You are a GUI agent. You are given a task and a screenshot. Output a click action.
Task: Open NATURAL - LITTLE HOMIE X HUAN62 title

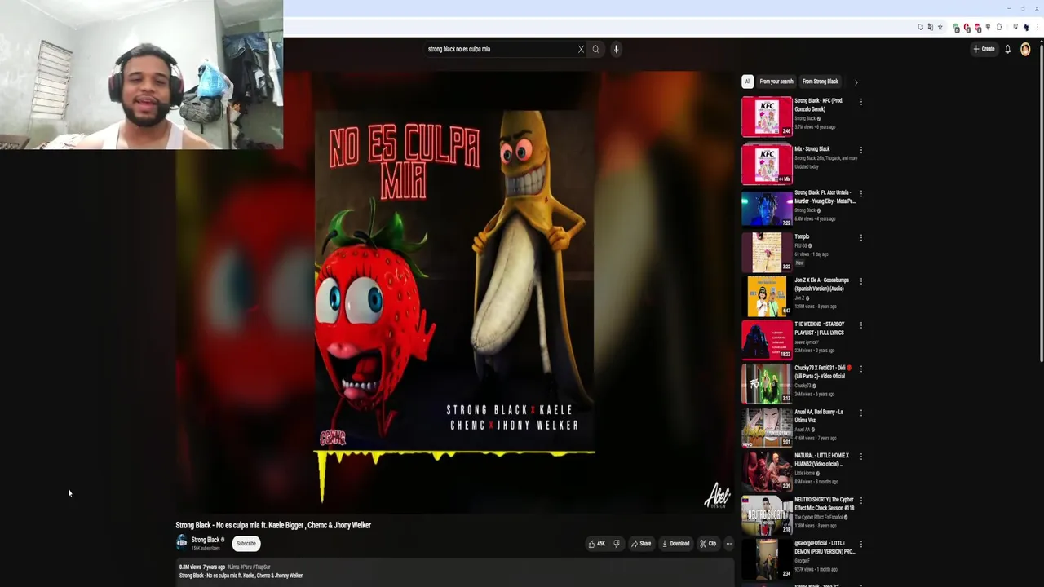(822, 460)
